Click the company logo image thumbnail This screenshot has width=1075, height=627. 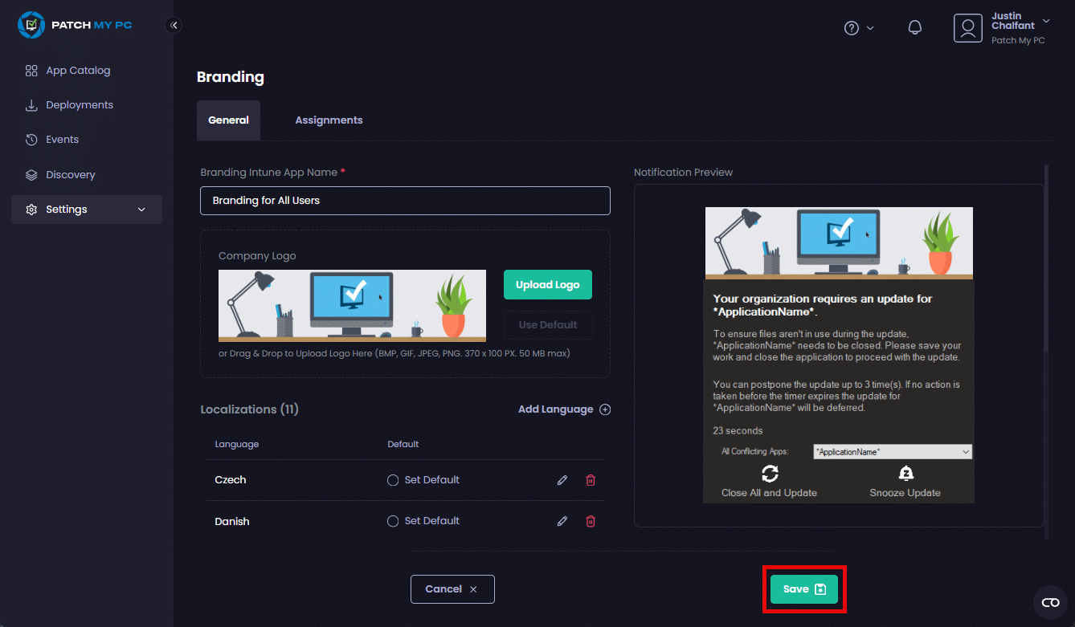[352, 306]
